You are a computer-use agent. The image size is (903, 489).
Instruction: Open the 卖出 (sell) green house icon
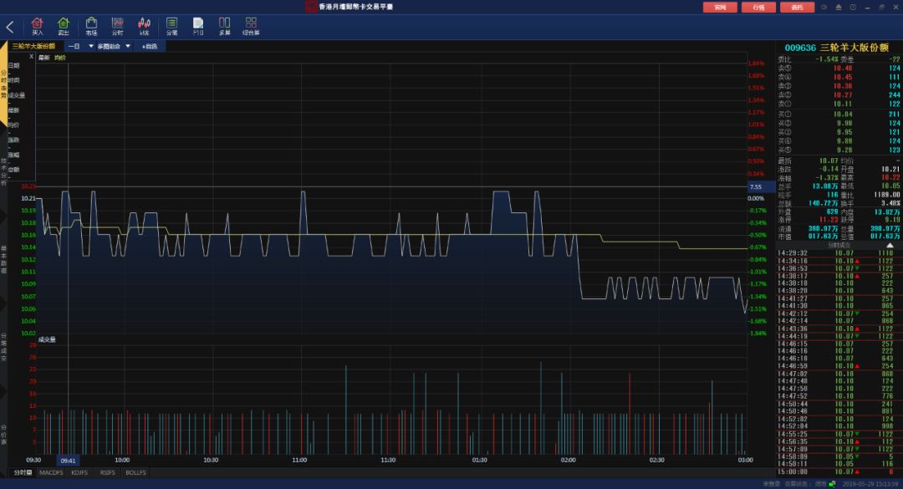tap(64, 27)
